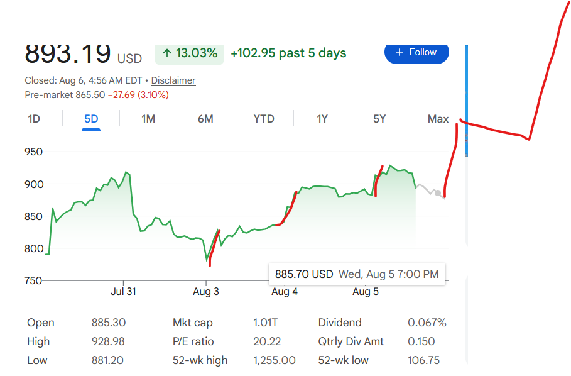This screenshot has width=571, height=376.
Task: Choose the 6M range tab
Action: click(205, 119)
